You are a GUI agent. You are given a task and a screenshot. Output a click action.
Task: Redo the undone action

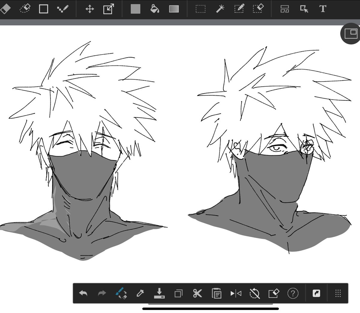(102, 293)
